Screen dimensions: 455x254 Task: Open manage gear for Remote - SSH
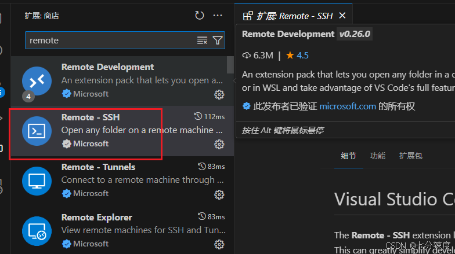point(219,145)
